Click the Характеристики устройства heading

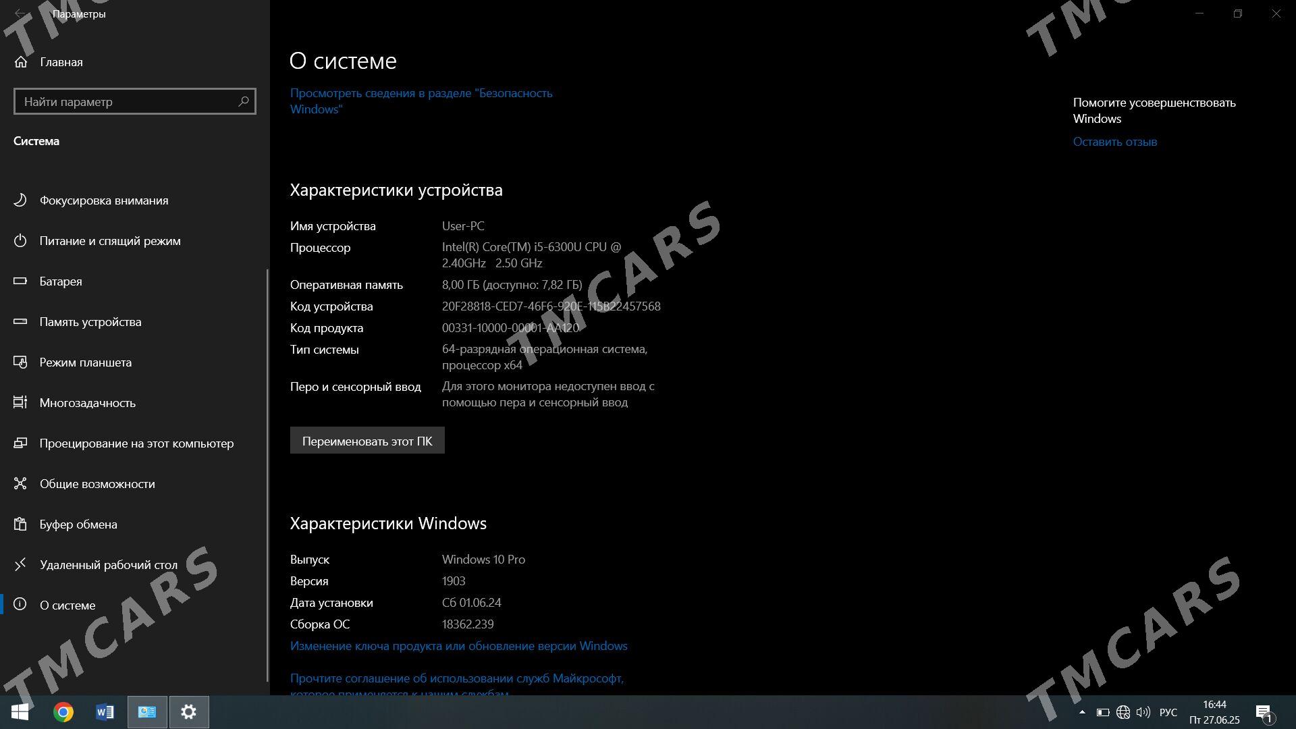(x=396, y=190)
